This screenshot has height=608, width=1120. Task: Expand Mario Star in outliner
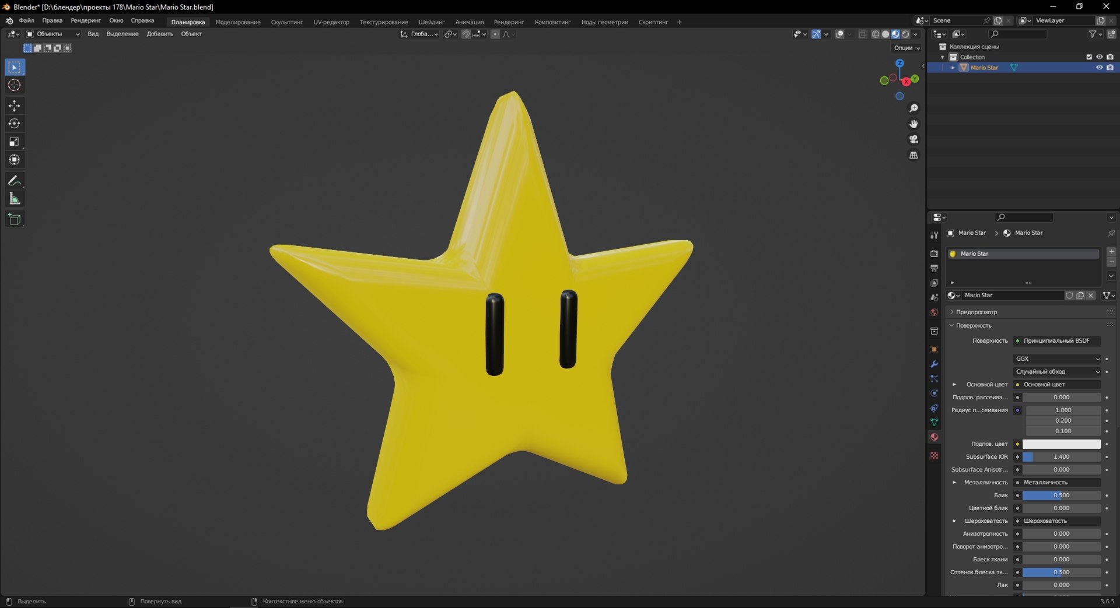tap(953, 68)
